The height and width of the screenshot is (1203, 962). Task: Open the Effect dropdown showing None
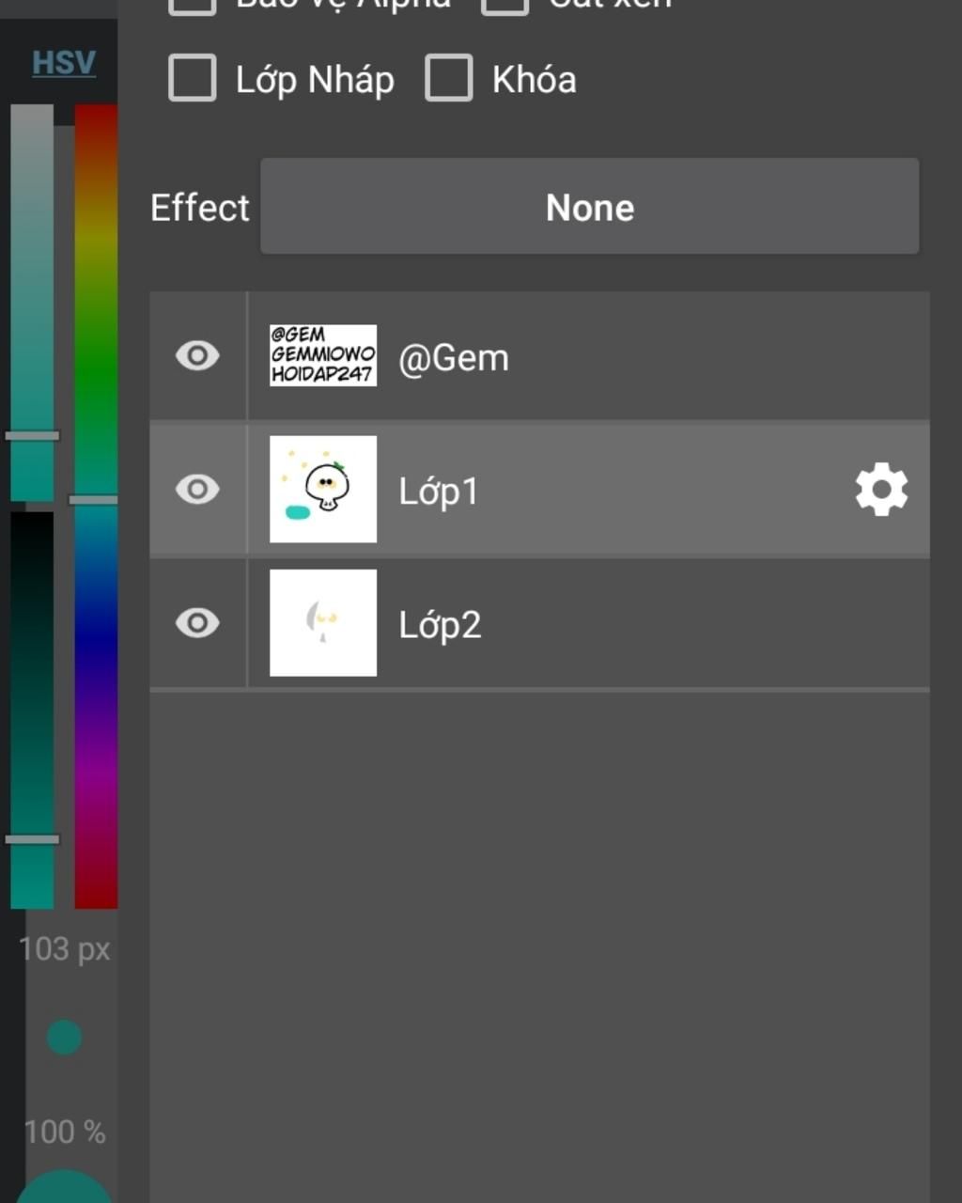[x=589, y=207]
